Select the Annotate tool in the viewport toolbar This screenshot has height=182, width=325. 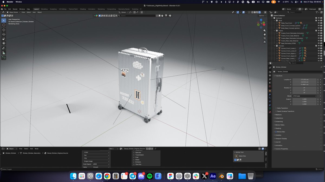(4, 48)
